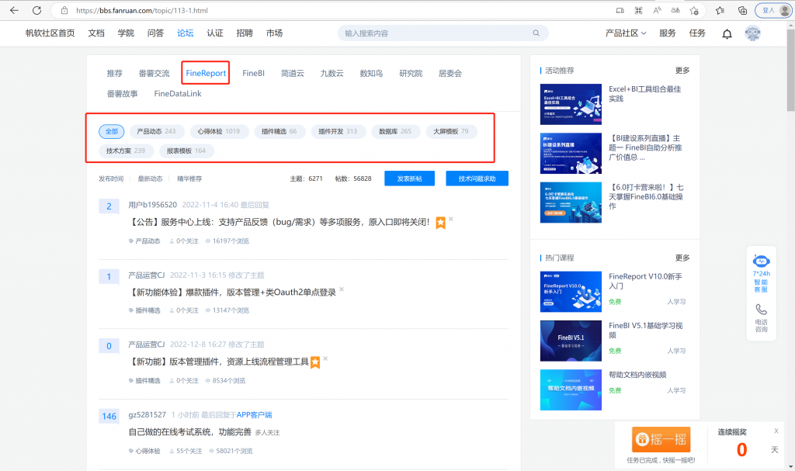Image resolution: width=795 pixels, height=471 pixels.
Task: Click the 电话咨询 phone icon
Action: [x=761, y=310]
